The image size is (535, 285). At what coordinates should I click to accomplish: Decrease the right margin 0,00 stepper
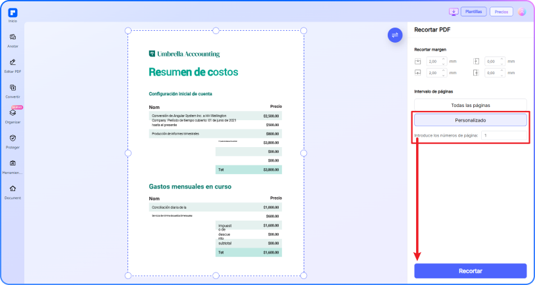[x=502, y=75]
